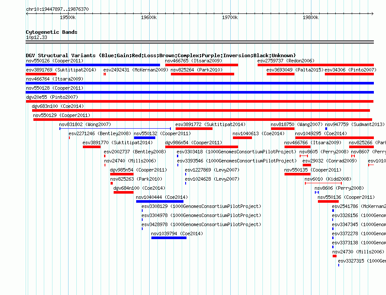The width and height of the screenshot is (386, 295).
Task: Open nsv24740 (Mills2006) entry
Action: (x=130, y=161)
